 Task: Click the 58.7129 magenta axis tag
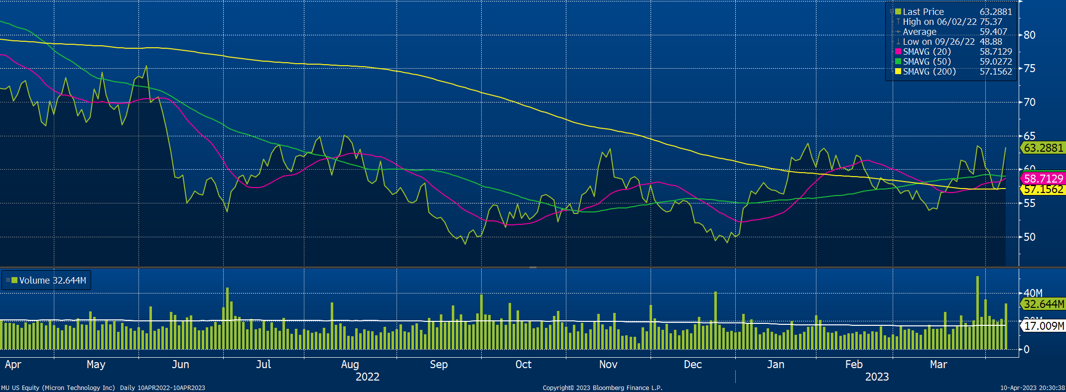click(x=1043, y=179)
